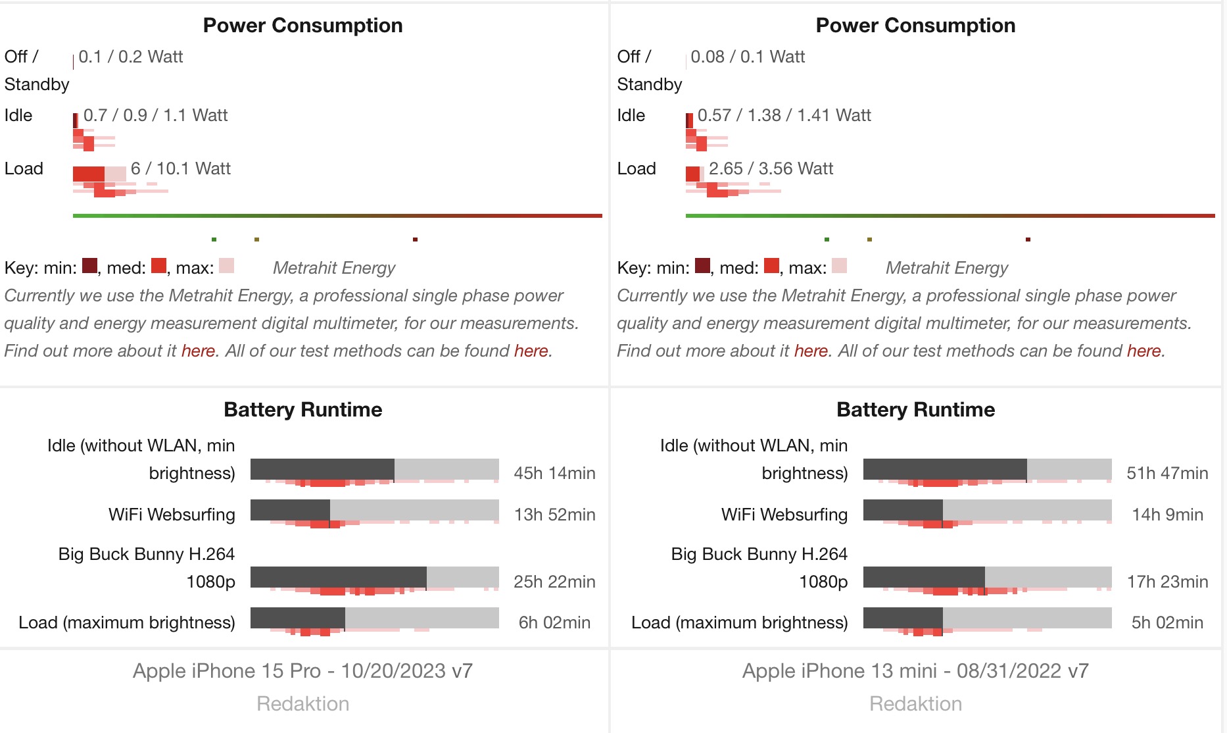Select the 5h 02min Load runtime bar

(987, 619)
